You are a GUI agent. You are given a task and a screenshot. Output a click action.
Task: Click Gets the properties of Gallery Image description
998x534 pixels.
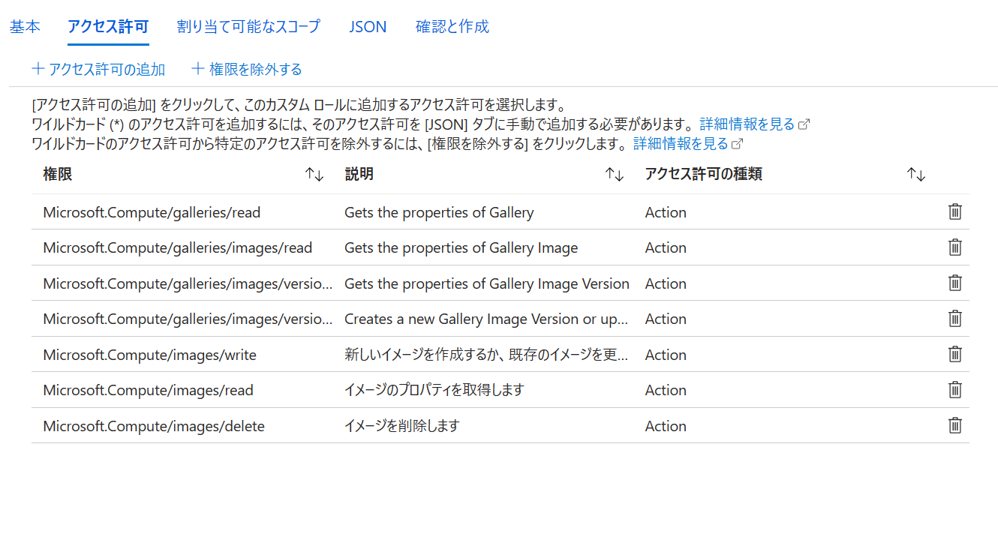(461, 247)
